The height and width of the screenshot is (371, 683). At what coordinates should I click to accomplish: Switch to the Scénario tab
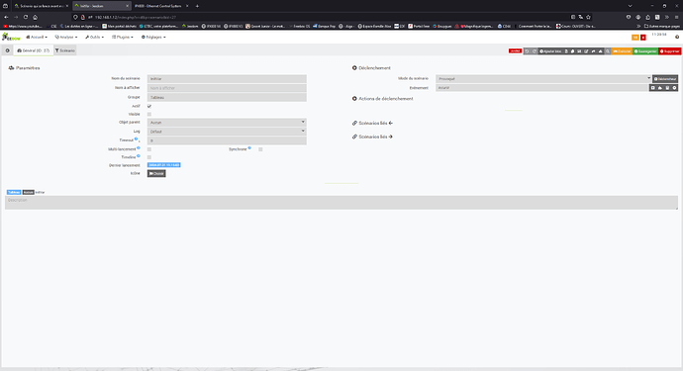tap(65, 50)
